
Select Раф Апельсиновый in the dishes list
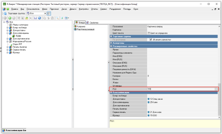click(86, 29)
